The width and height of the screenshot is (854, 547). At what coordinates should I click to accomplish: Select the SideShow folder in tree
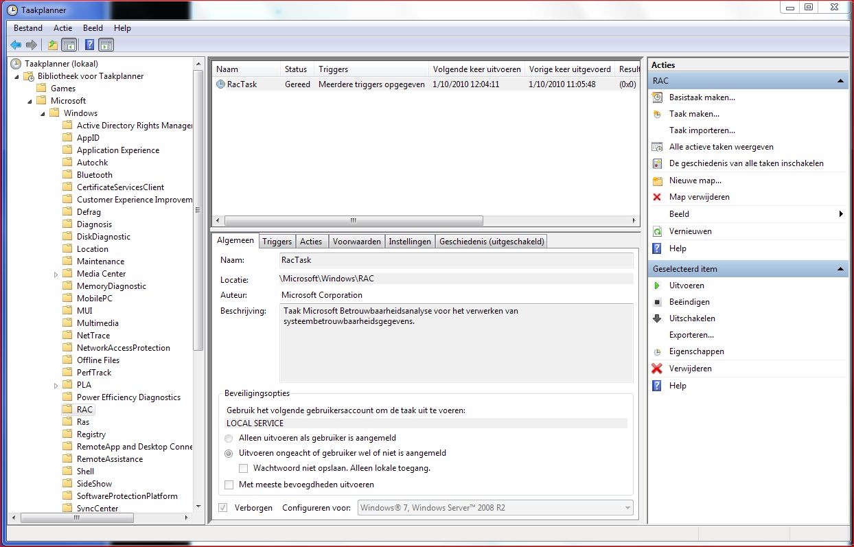pos(94,484)
